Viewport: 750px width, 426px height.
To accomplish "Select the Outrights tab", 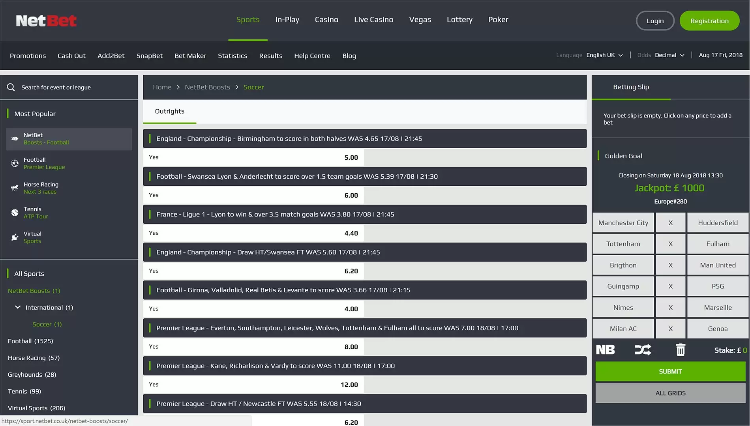I will [170, 111].
